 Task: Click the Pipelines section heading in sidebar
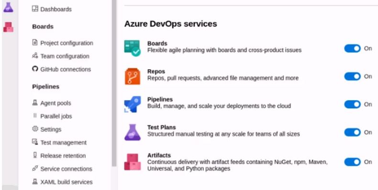[x=46, y=86]
